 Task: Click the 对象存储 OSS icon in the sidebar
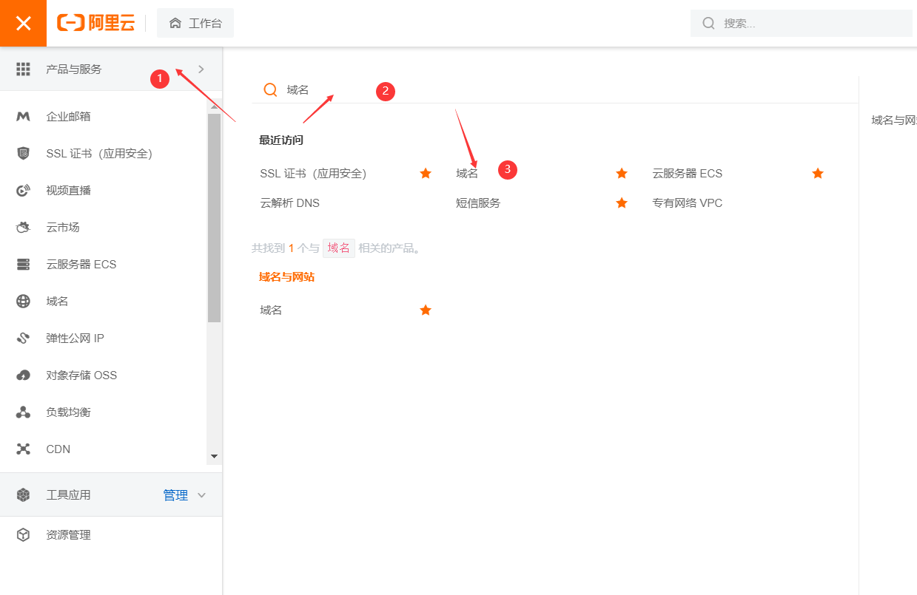pos(23,375)
